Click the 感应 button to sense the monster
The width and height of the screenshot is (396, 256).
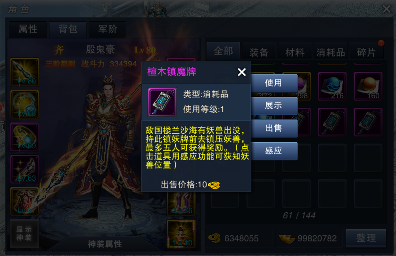(274, 151)
